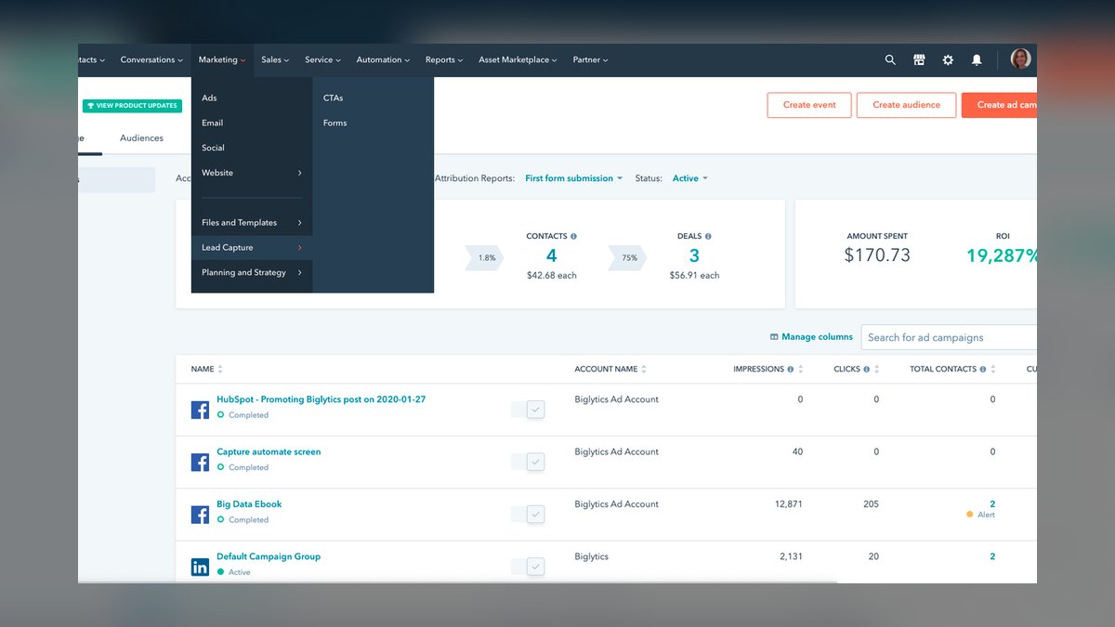Select Social in Marketing menu
1115x627 pixels.
[252, 148]
